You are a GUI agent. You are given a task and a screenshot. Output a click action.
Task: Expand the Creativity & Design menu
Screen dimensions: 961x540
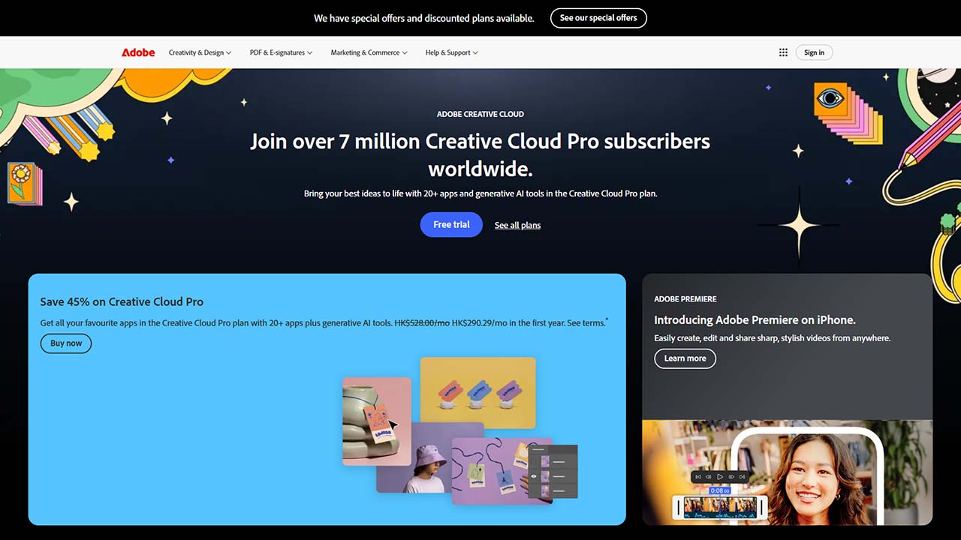tap(200, 52)
